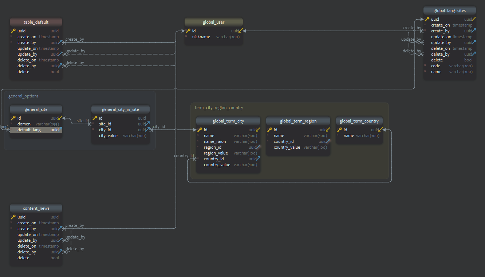The width and height of the screenshot is (485, 277).
Task: Expand the general_options group container
Action: 23,96
